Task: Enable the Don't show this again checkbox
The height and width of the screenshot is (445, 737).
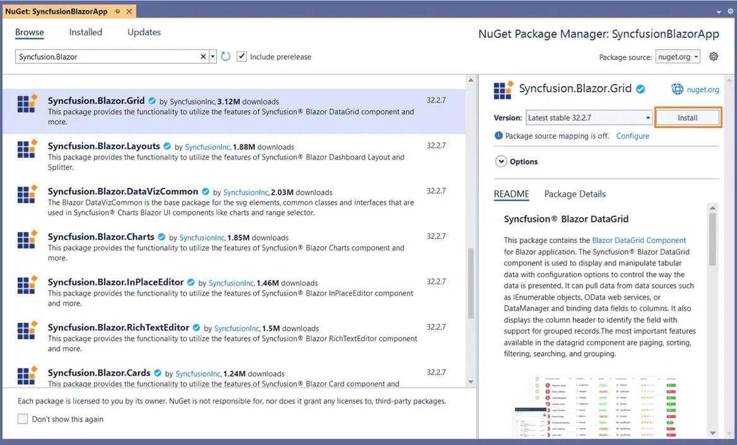Action: (x=22, y=418)
